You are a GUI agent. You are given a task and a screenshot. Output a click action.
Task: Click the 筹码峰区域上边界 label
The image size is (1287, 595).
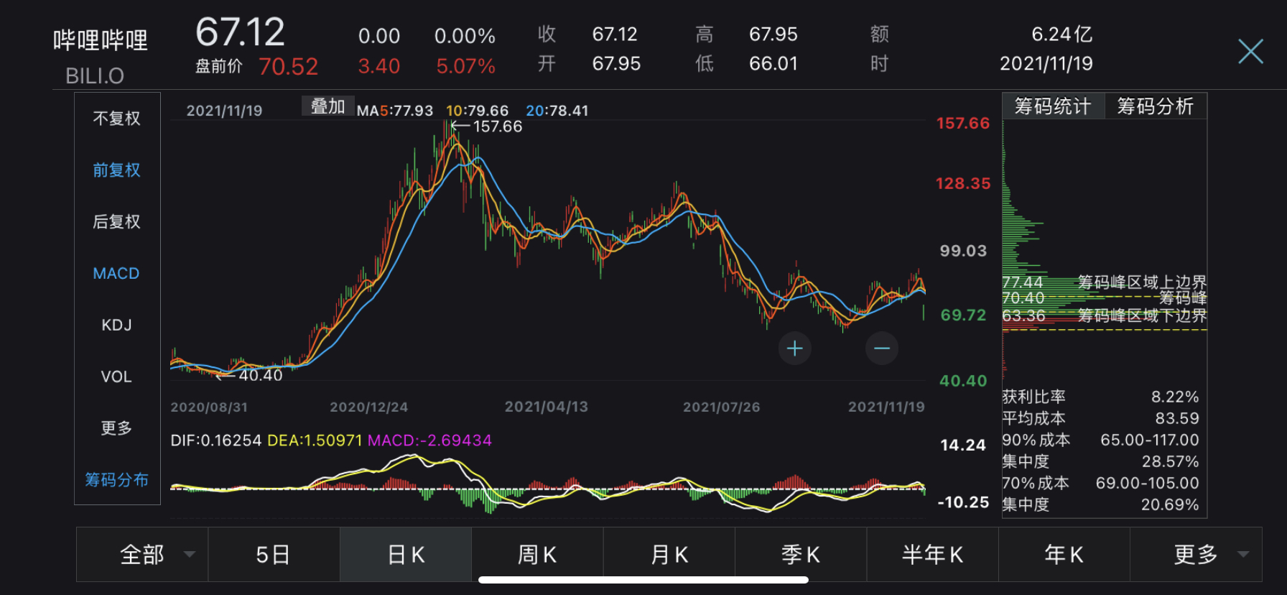[x=1142, y=282]
